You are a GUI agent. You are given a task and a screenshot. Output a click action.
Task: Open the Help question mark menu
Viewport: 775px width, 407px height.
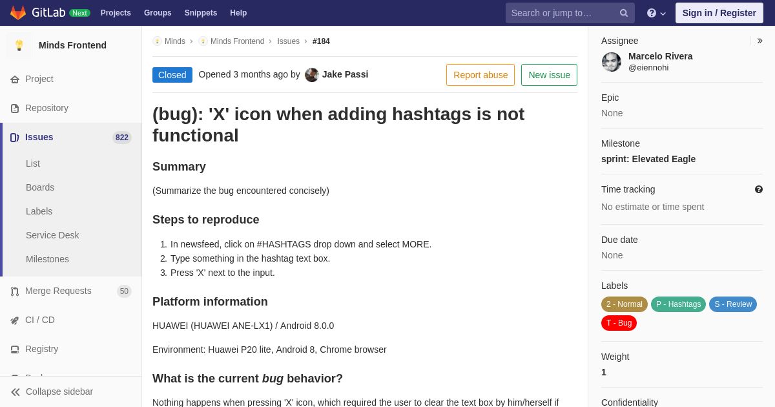pos(656,13)
